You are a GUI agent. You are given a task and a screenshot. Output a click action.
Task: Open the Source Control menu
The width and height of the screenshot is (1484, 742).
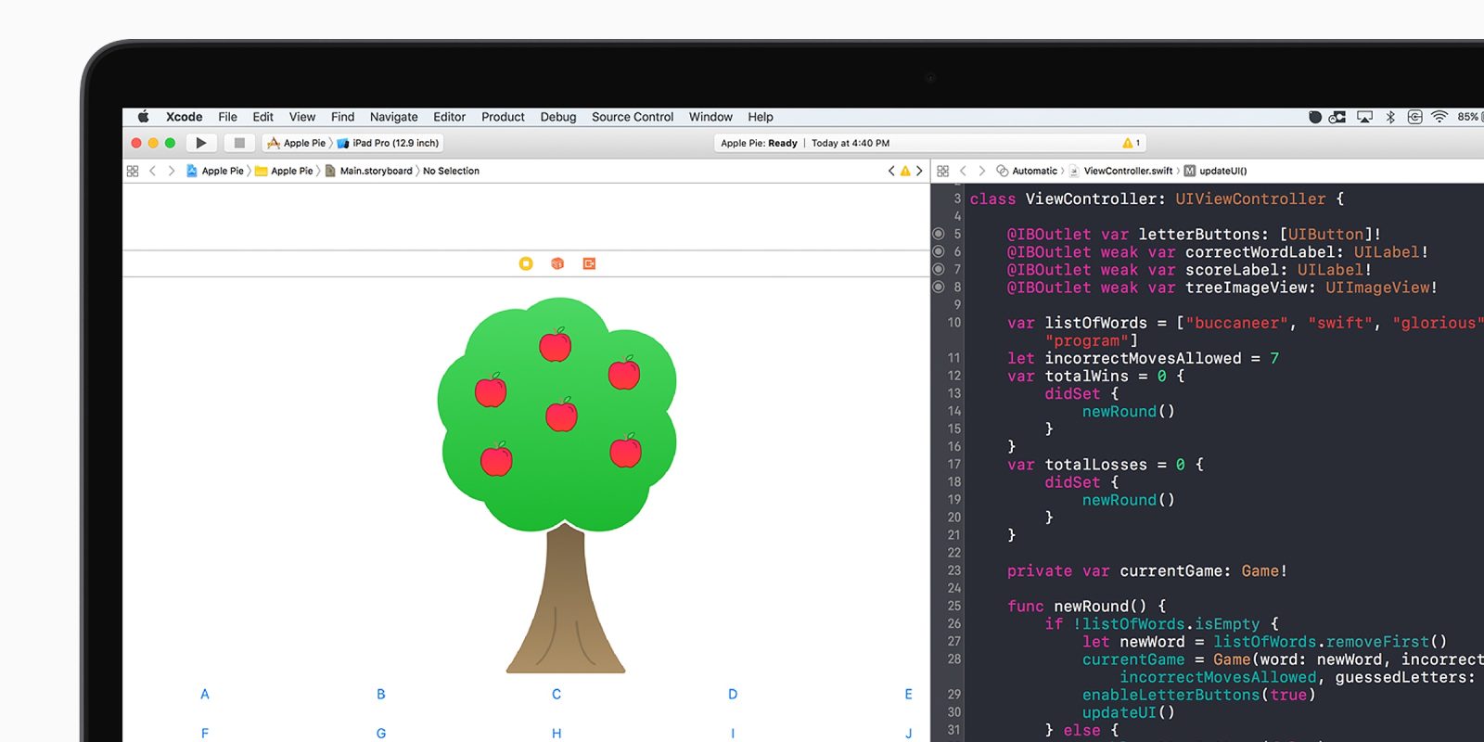633,117
